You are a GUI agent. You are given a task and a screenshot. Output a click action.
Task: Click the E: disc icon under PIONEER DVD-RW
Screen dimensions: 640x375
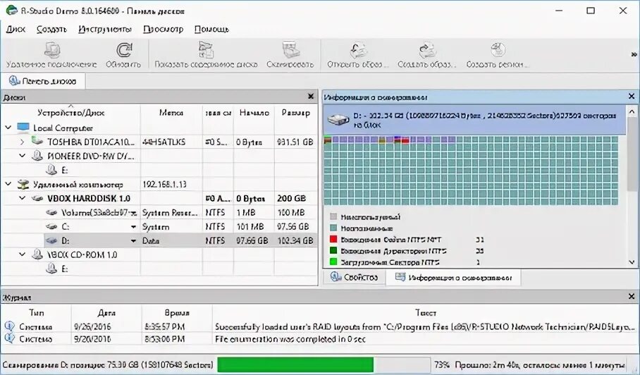(51, 170)
